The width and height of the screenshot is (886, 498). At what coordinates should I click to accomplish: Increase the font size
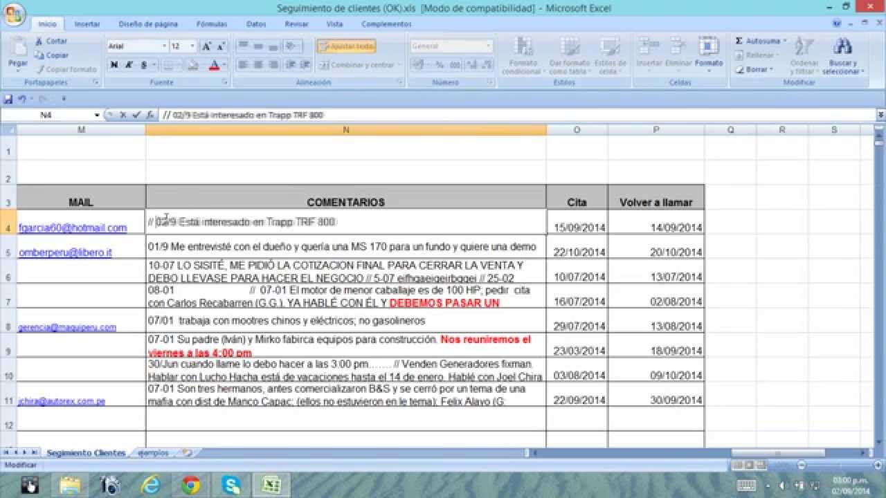[x=206, y=46]
